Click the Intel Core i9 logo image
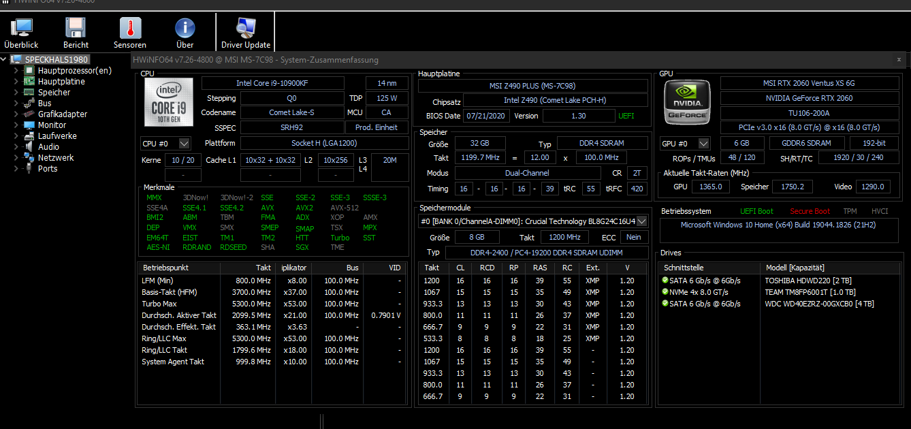The image size is (911, 429). [x=168, y=103]
